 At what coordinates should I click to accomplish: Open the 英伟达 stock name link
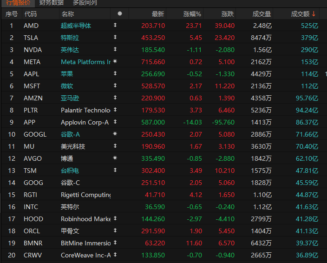[70, 50]
